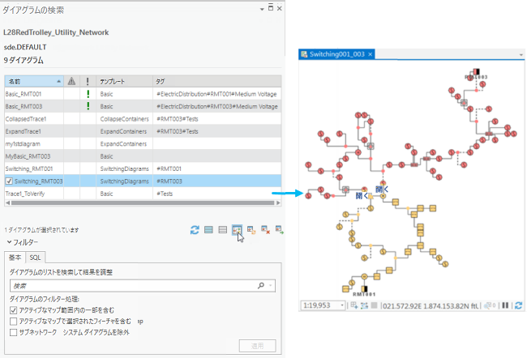
Task: Select the my1stdiagram row
Action: tap(143, 143)
